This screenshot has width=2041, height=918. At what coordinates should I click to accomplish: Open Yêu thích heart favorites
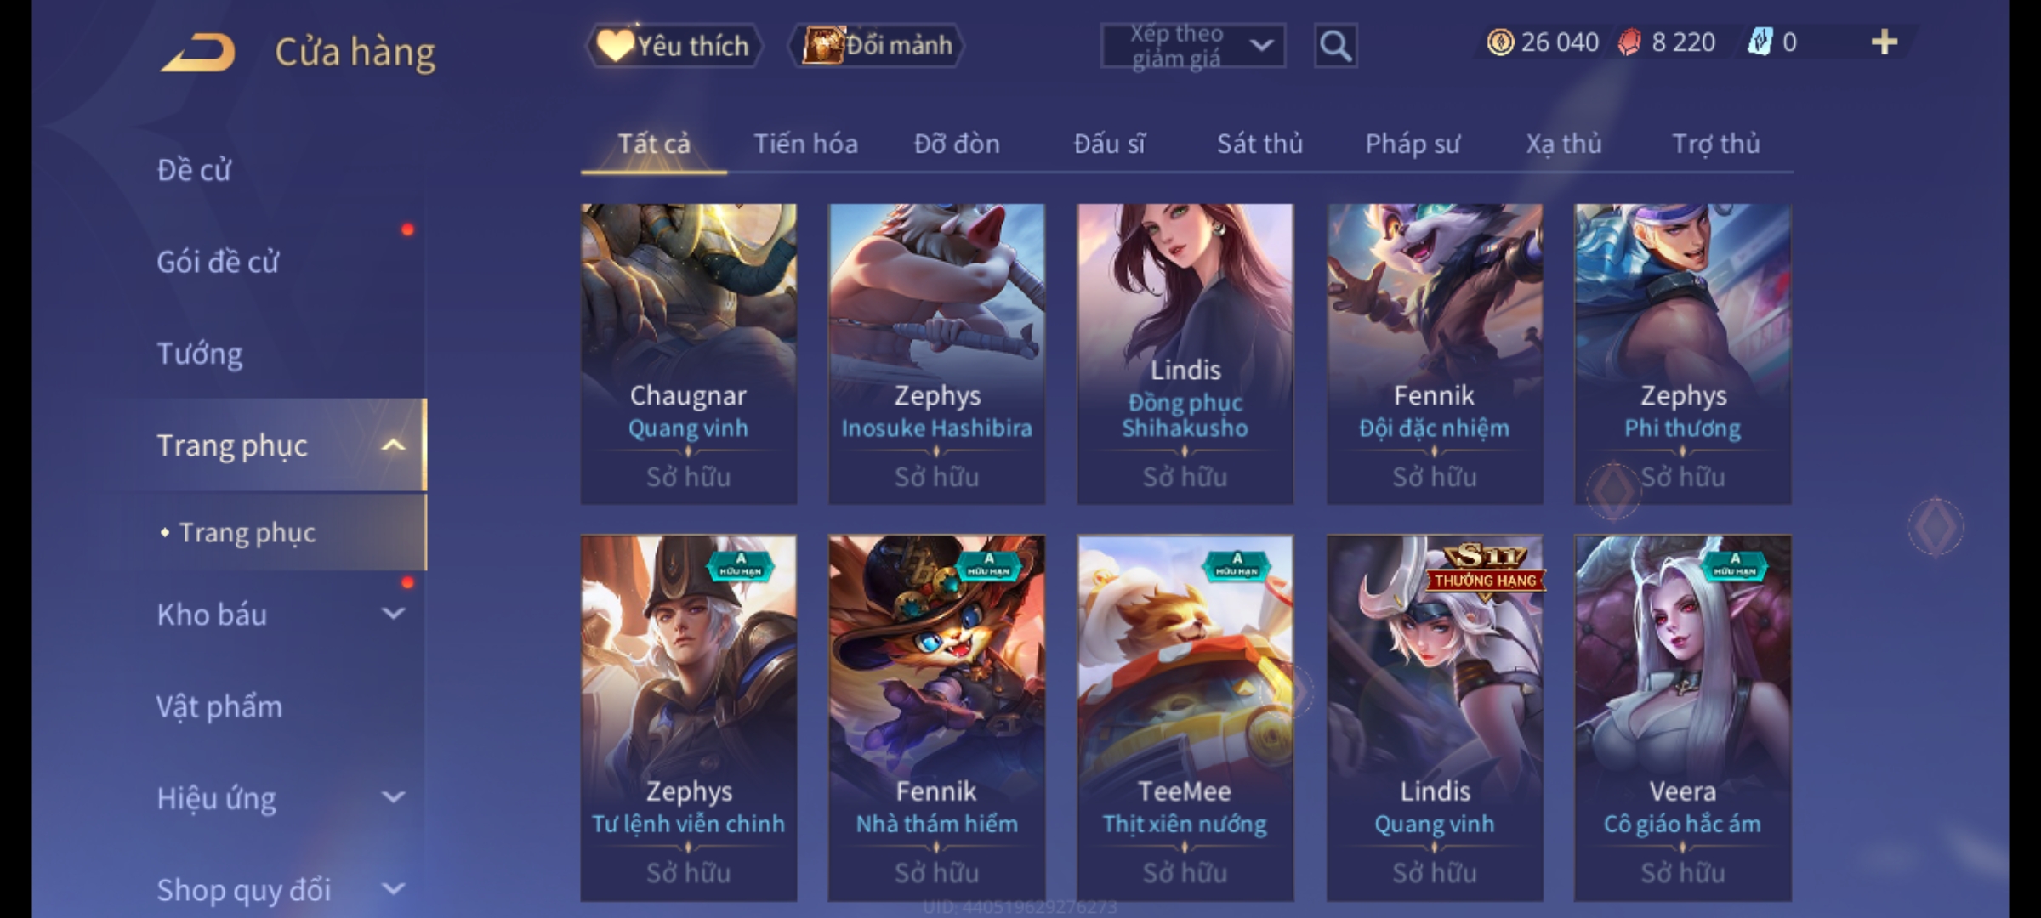click(x=674, y=46)
